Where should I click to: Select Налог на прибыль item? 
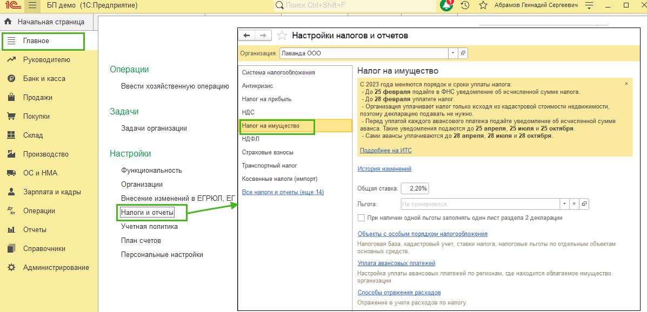267,99
